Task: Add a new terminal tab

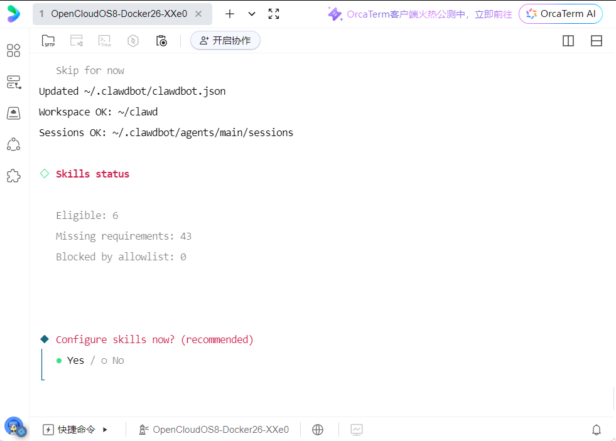Action: tap(230, 14)
